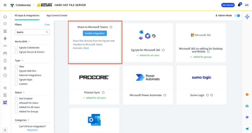The height and width of the screenshot is (133, 252).
Task: Check External Integrations filter
Action: click(16, 75)
